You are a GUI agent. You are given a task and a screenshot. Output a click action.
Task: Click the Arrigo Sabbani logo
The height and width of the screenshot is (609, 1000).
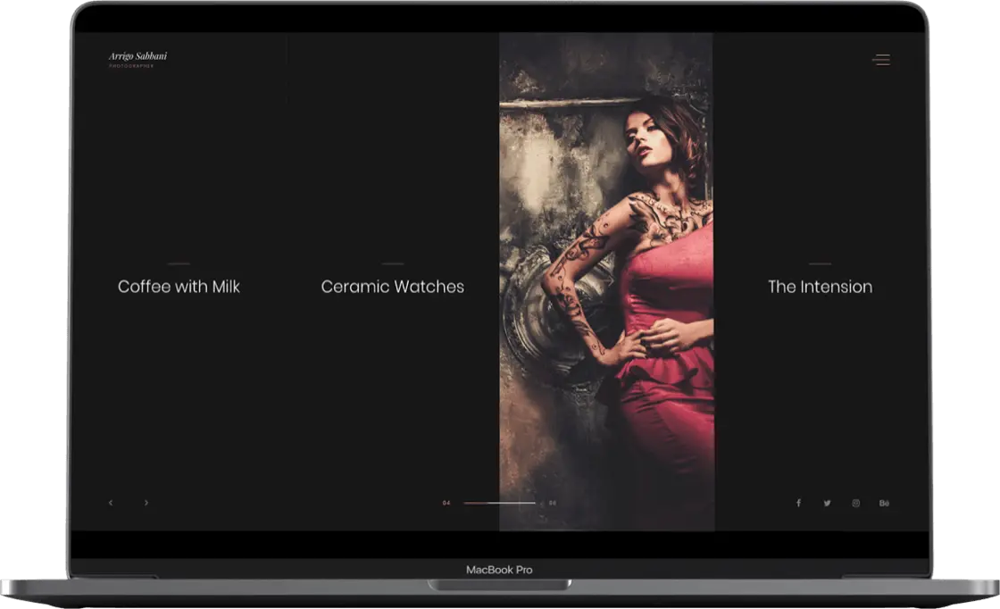pos(137,56)
